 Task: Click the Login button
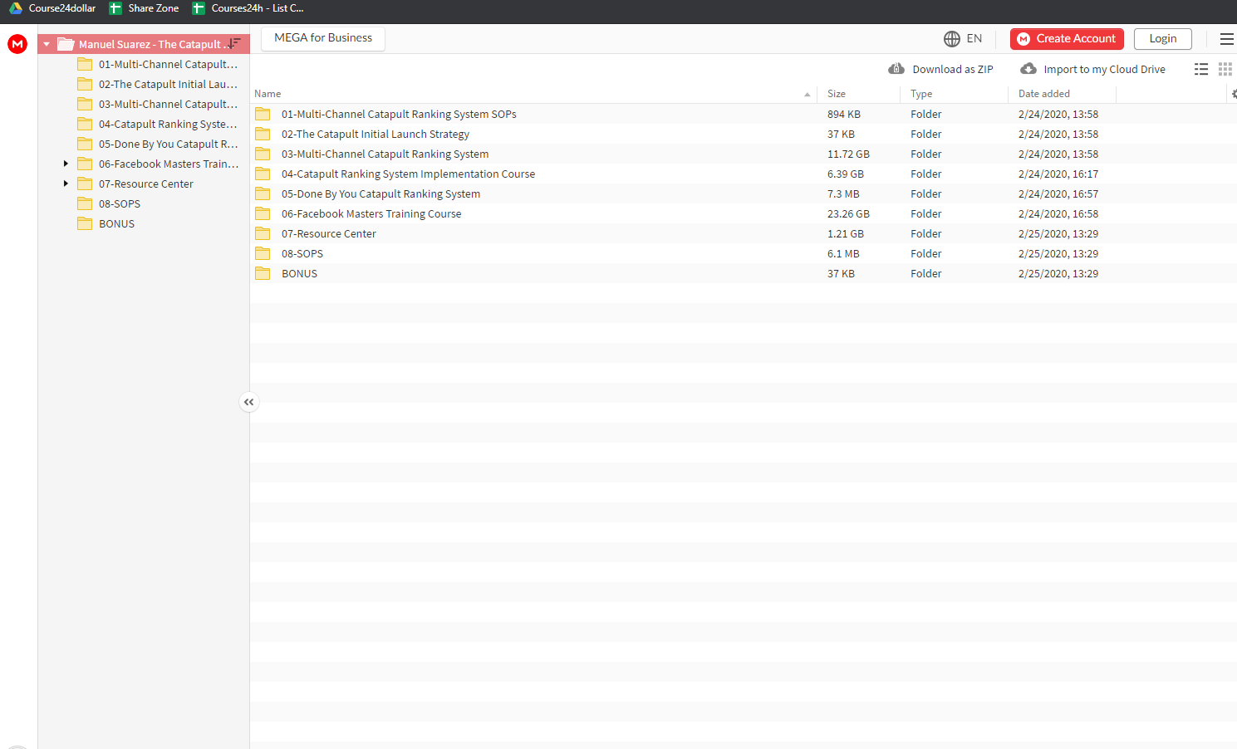1162,39
